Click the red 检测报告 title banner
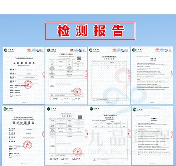The height and width of the screenshot is (166, 176). click(x=90, y=31)
